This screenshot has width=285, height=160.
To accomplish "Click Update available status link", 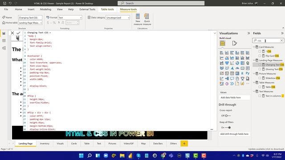I will (x=266, y=149).
